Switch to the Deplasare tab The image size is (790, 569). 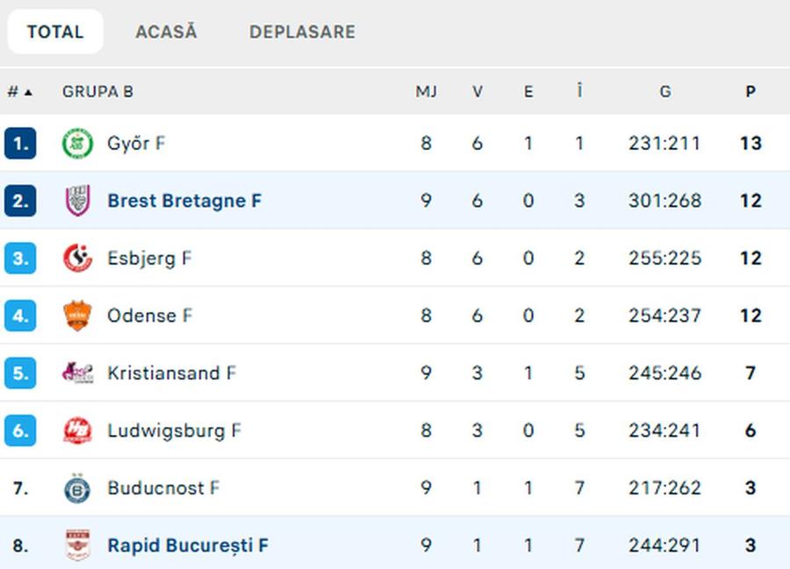coord(302,32)
